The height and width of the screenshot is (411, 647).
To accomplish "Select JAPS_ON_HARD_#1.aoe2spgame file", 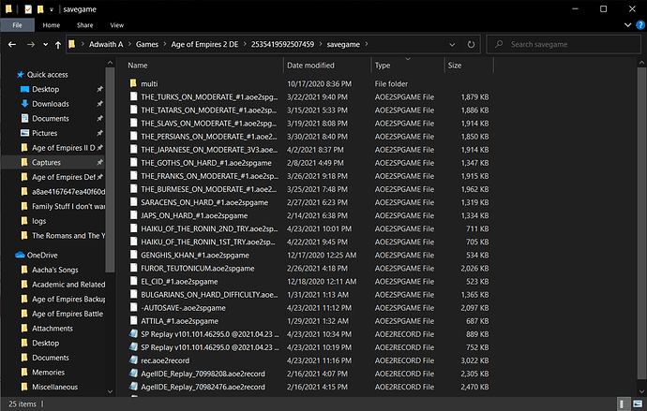I will (x=194, y=215).
